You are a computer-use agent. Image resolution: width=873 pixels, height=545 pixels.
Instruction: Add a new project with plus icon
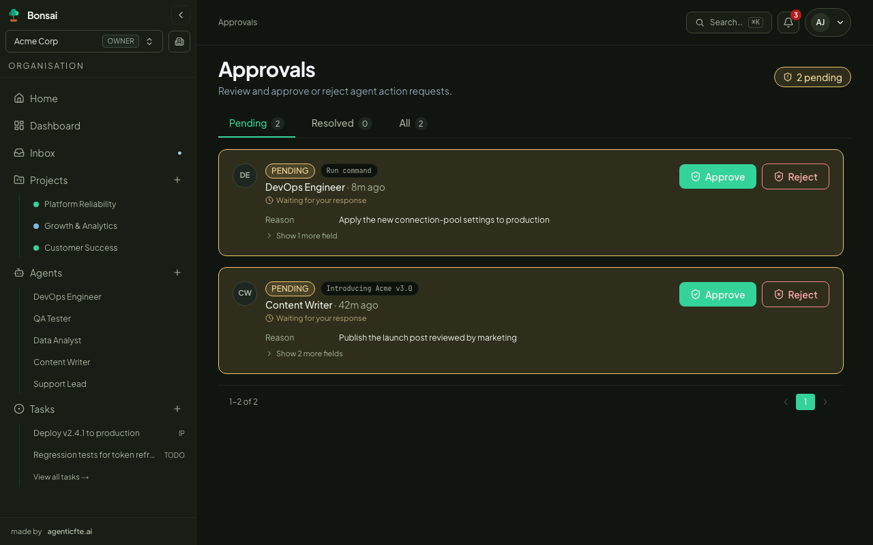pyautogui.click(x=177, y=180)
